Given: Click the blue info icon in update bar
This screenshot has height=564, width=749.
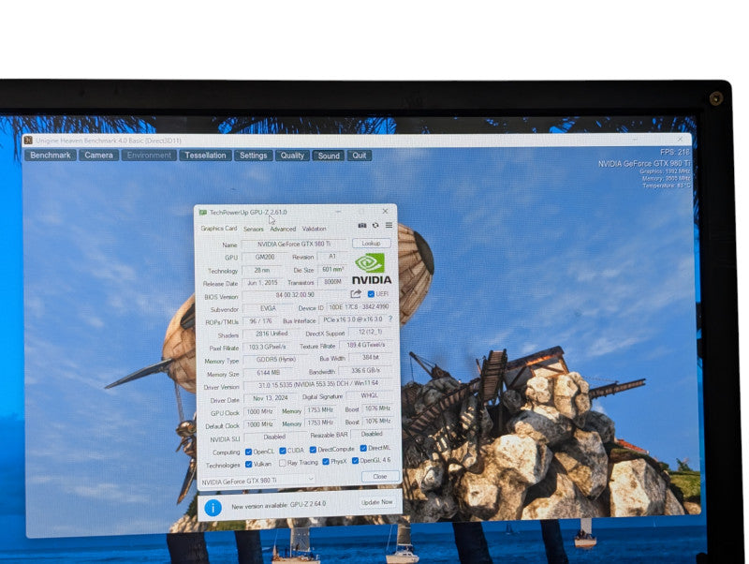Looking at the screenshot, I should click(213, 508).
